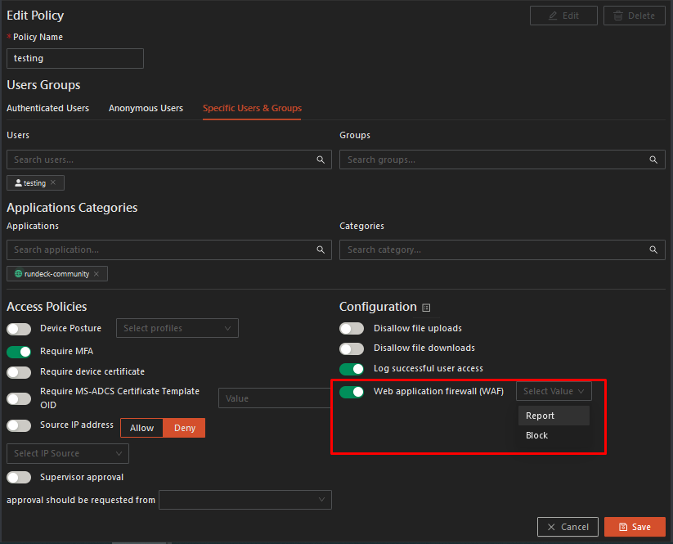Switch to the Anonymous Users tab
Screen dimensions: 673x544
point(146,108)
